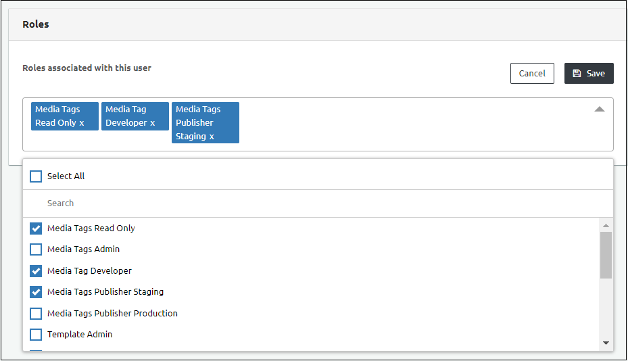Screen dimensions: 628x361
Task: Check Media Tags Publisher Production checkbox
Action: [x=36, y=314]
